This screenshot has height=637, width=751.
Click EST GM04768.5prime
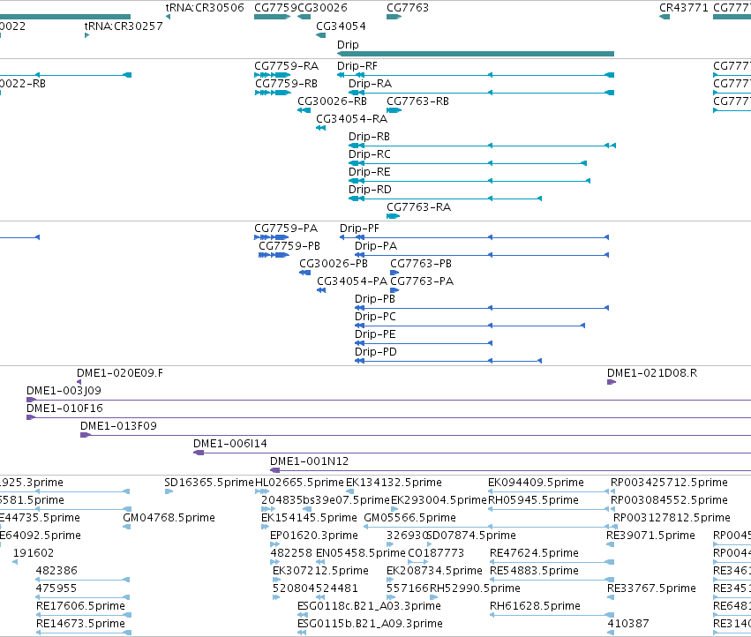click(169, 518)
